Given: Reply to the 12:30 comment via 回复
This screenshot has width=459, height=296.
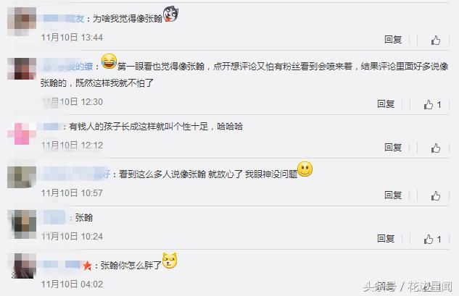Looking at the screenshot, I should [386, 104].
